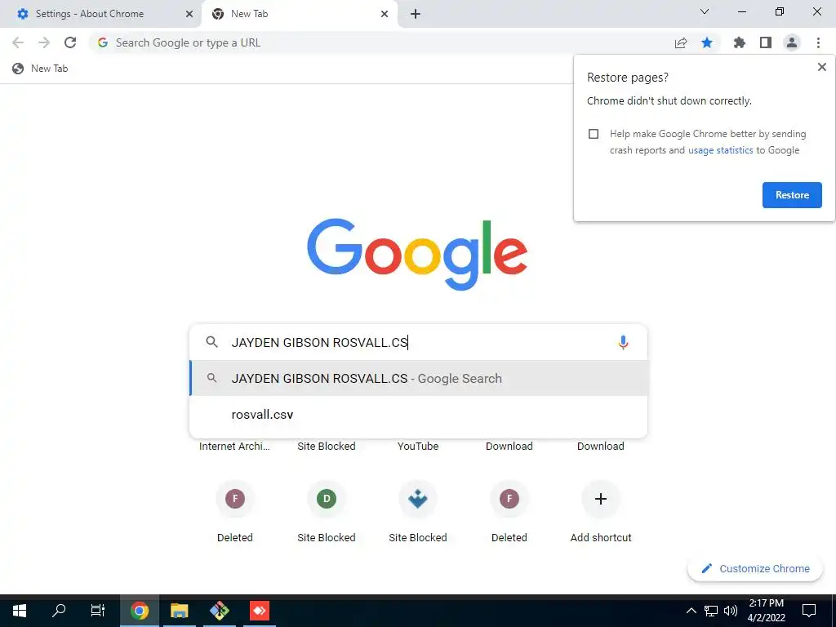The width and height of the screenshot is (836, 627).
Task: Share this page icon in address bar
Action: pos(681,42)
